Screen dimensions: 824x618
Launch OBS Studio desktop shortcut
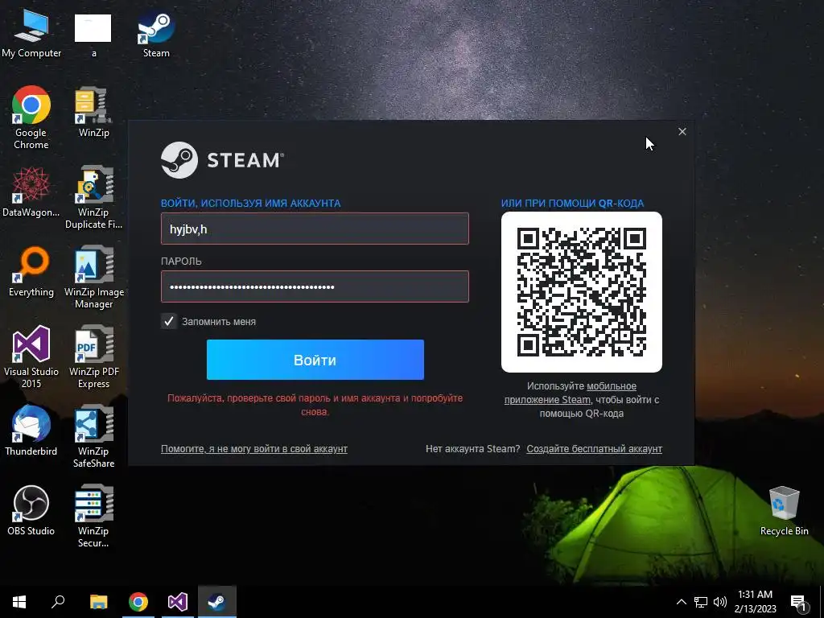coord(31,510)
